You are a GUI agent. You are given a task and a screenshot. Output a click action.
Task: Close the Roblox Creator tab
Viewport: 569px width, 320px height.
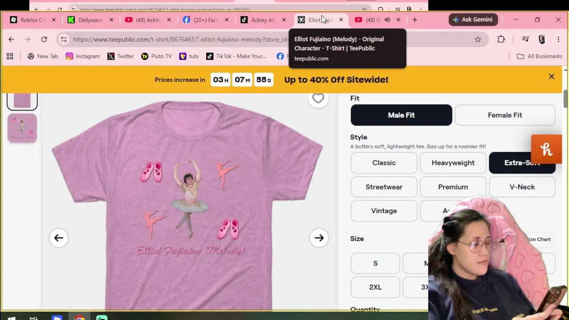pyautogui.click(x=54, y=20)
